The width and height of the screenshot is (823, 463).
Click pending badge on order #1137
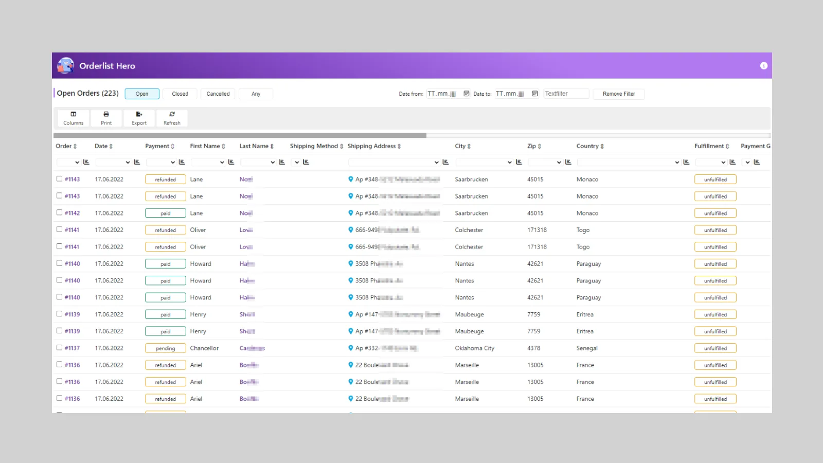tap(166, 348)
